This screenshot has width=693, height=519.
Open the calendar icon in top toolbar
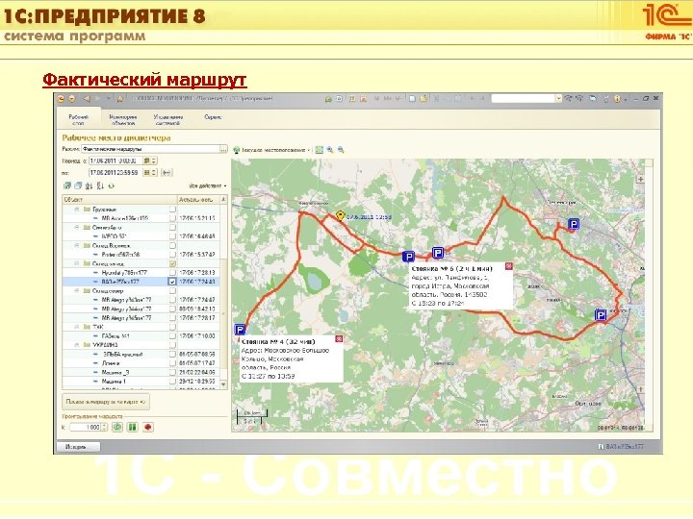point(363,99)
